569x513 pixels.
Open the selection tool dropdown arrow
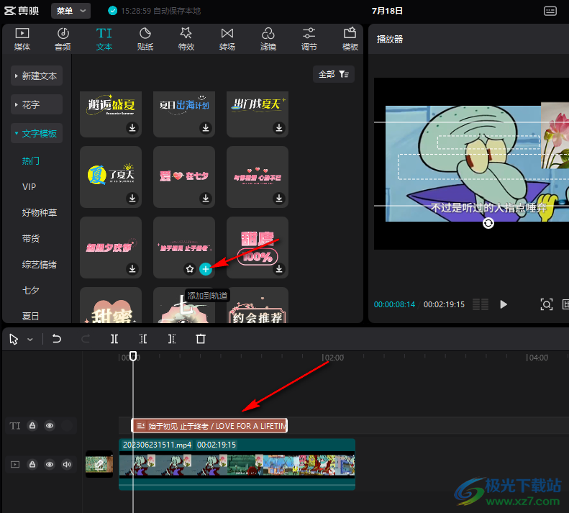30,340
